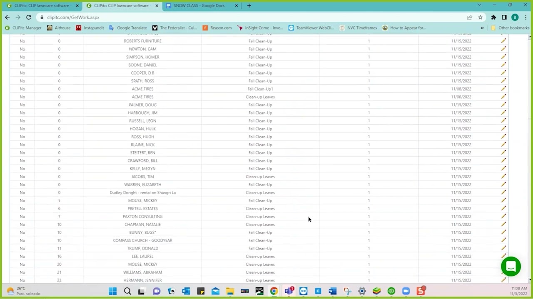The image size is (533, 299).
Task: Click the pencil for HOGAN, HULK
Action: [503, 128]
